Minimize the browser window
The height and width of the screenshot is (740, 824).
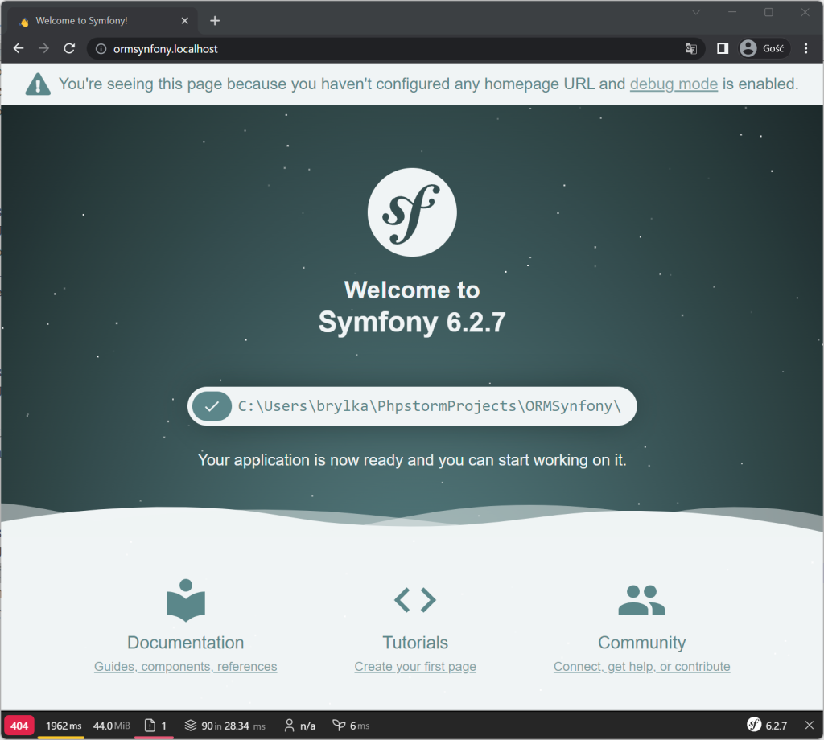(x=732, y=12)
